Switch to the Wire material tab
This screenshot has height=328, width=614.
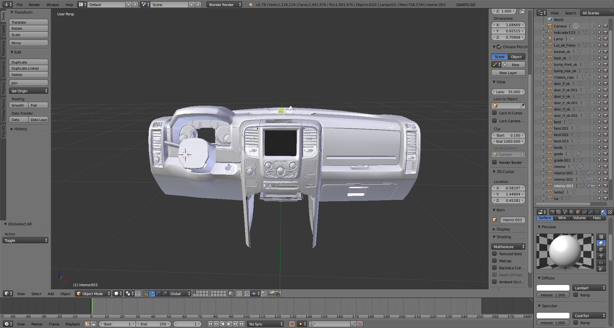tap(562, 218)
